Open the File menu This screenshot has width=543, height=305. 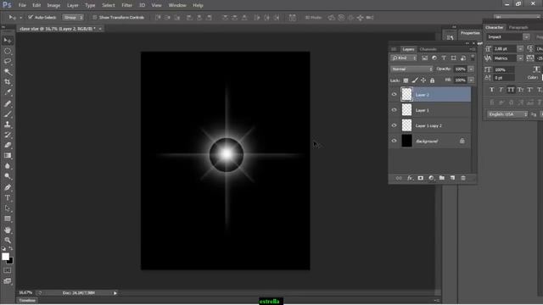tap(22, 5)
